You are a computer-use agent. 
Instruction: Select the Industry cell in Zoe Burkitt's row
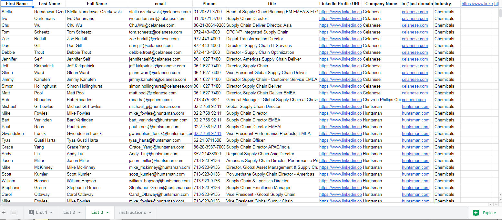pos(447,39)
